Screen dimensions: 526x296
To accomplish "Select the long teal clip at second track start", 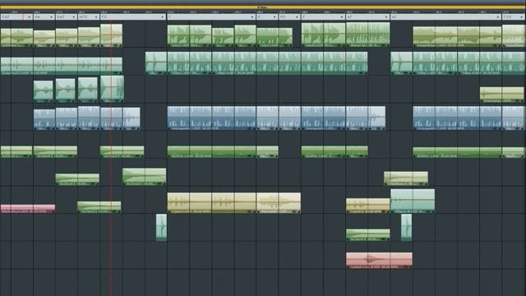I will pyautogui.click(x=62, y=66).
